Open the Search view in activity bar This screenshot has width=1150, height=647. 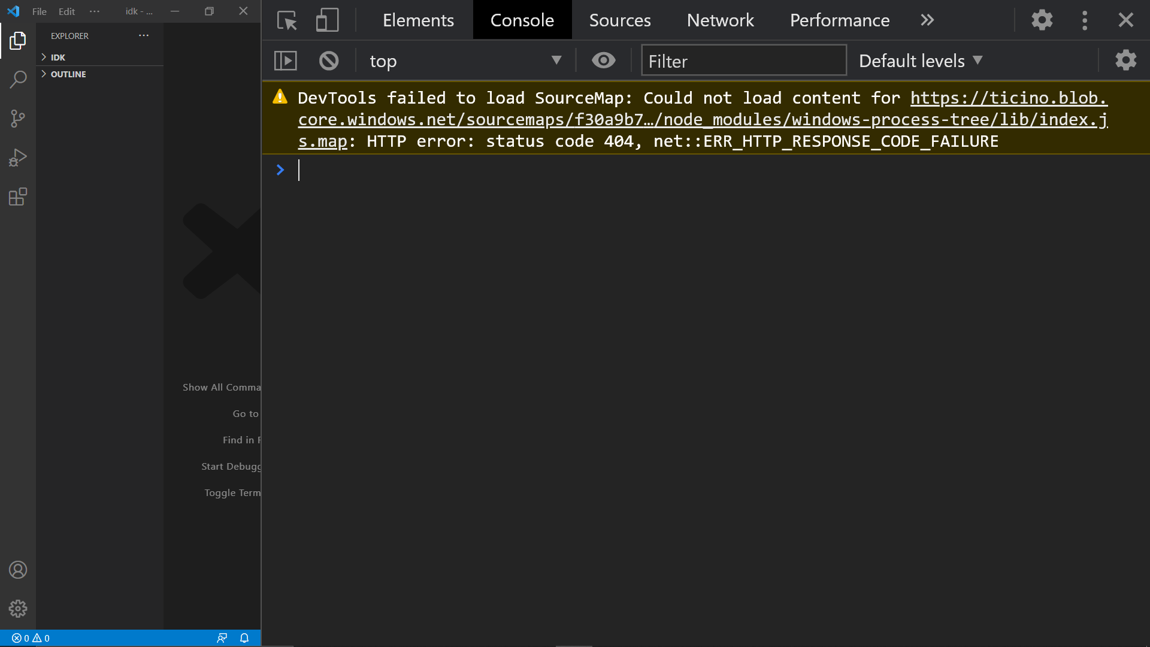[18, 79]
